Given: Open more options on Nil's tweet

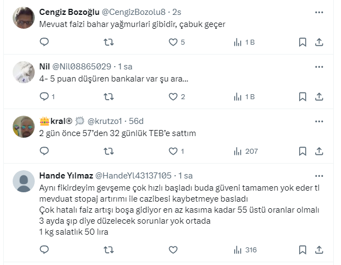Looking at the screenshot, I should click(319, 66).
